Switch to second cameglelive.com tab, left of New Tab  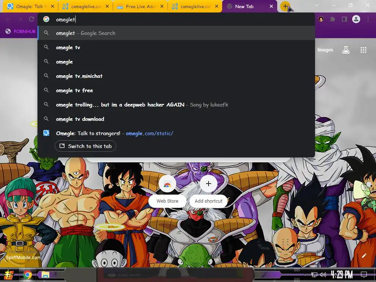point(195,7)
